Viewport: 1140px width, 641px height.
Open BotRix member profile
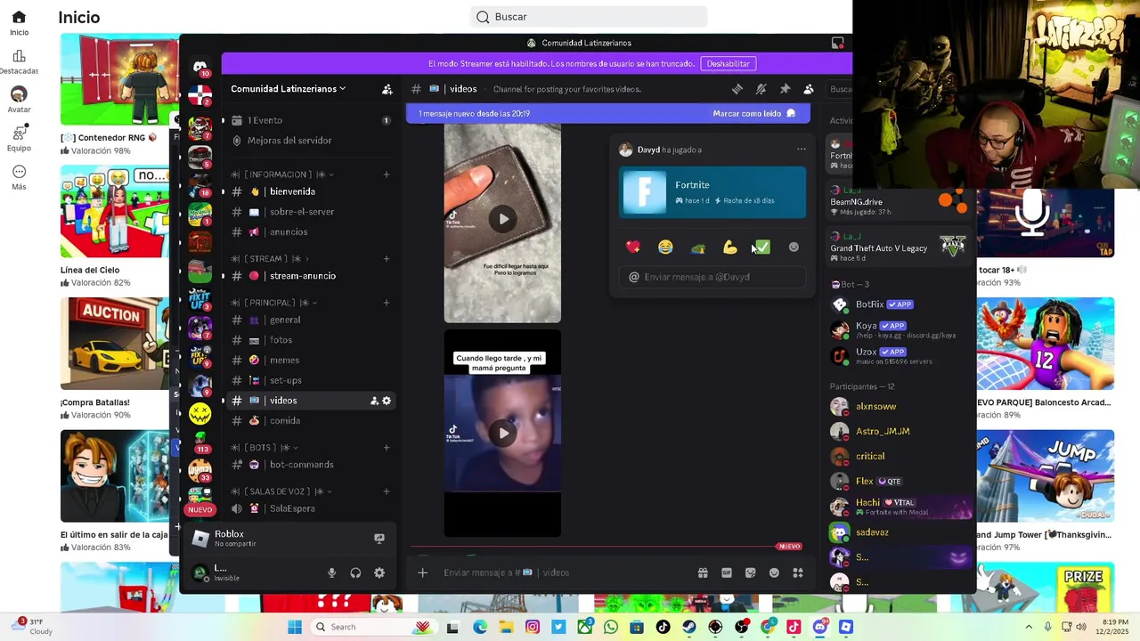[900, 304]
